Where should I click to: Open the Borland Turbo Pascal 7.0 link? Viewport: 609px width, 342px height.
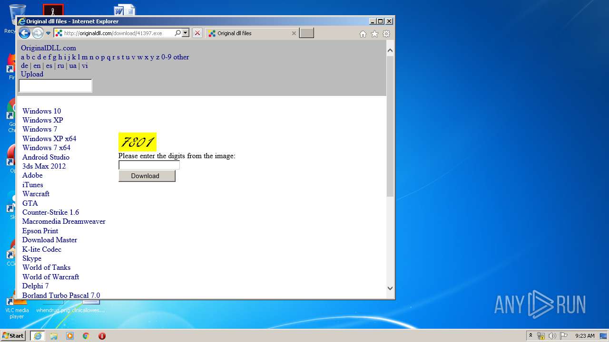point(61,295)
